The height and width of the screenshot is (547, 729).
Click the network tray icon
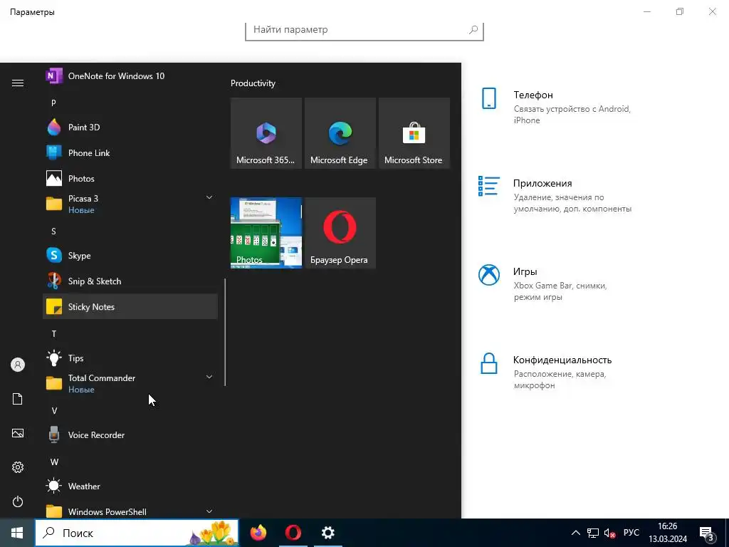593,533
